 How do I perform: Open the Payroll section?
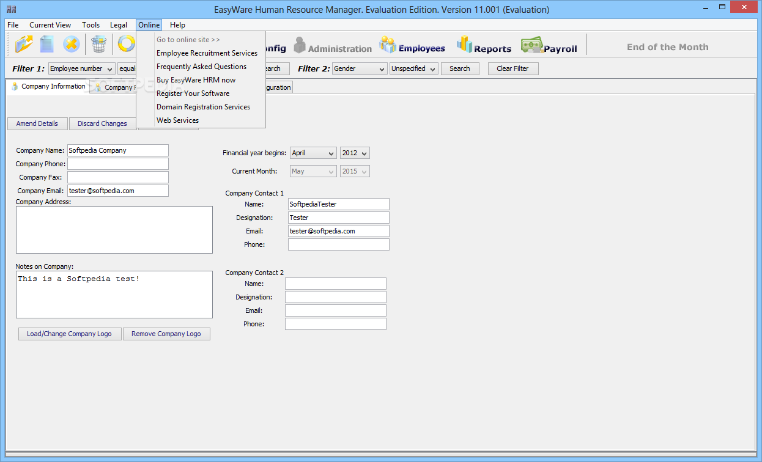click(549, 45)
